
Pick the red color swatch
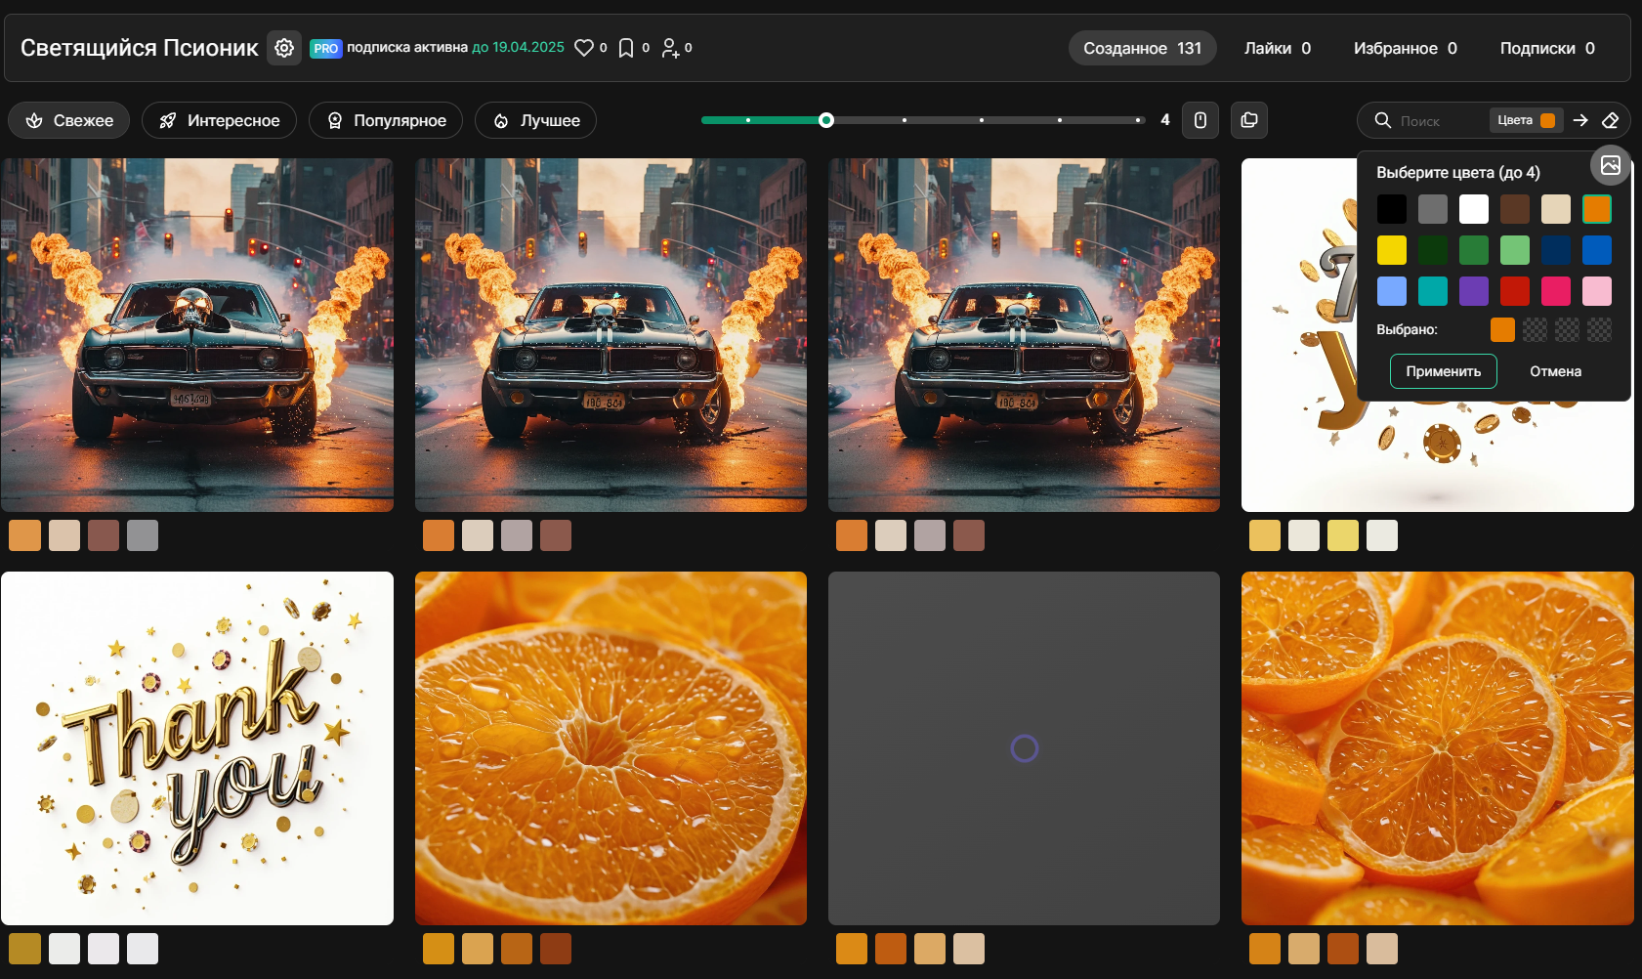[x=1515, y=291]
